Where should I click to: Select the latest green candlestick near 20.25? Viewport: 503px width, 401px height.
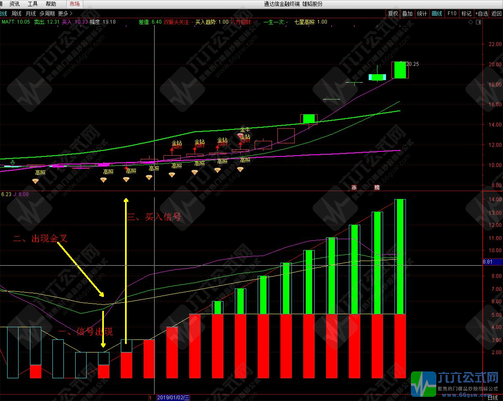(400, 70)
